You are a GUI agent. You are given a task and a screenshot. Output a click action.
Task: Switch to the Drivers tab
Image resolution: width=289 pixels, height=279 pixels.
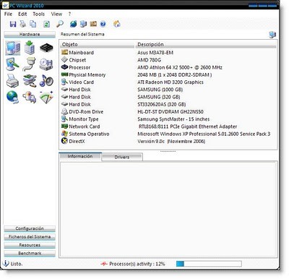122,157
